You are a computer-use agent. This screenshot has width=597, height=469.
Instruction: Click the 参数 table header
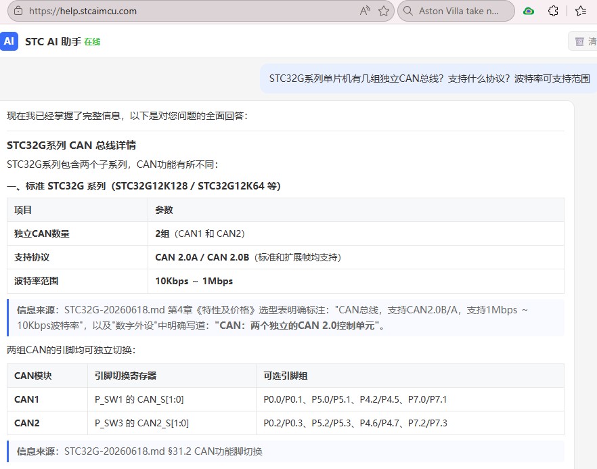[355, 210]
